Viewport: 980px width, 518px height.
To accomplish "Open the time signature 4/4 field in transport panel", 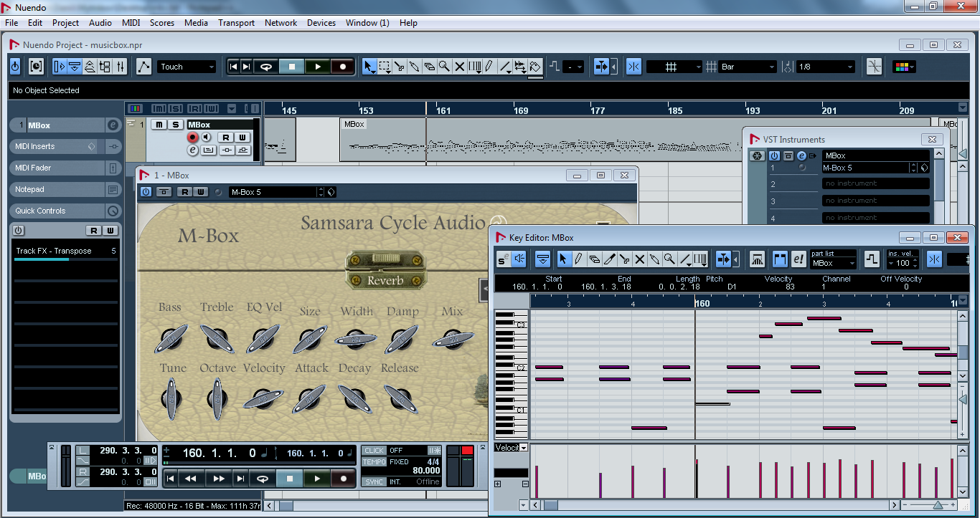I will [x=433, y=461].
